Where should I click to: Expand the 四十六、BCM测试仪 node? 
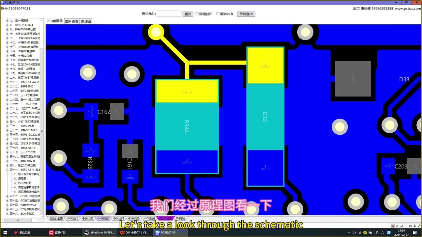(x=7, y=214)
